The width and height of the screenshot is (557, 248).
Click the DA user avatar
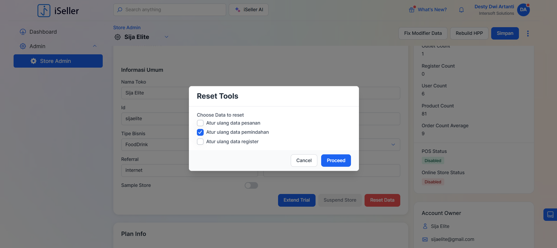coord(523,10)
